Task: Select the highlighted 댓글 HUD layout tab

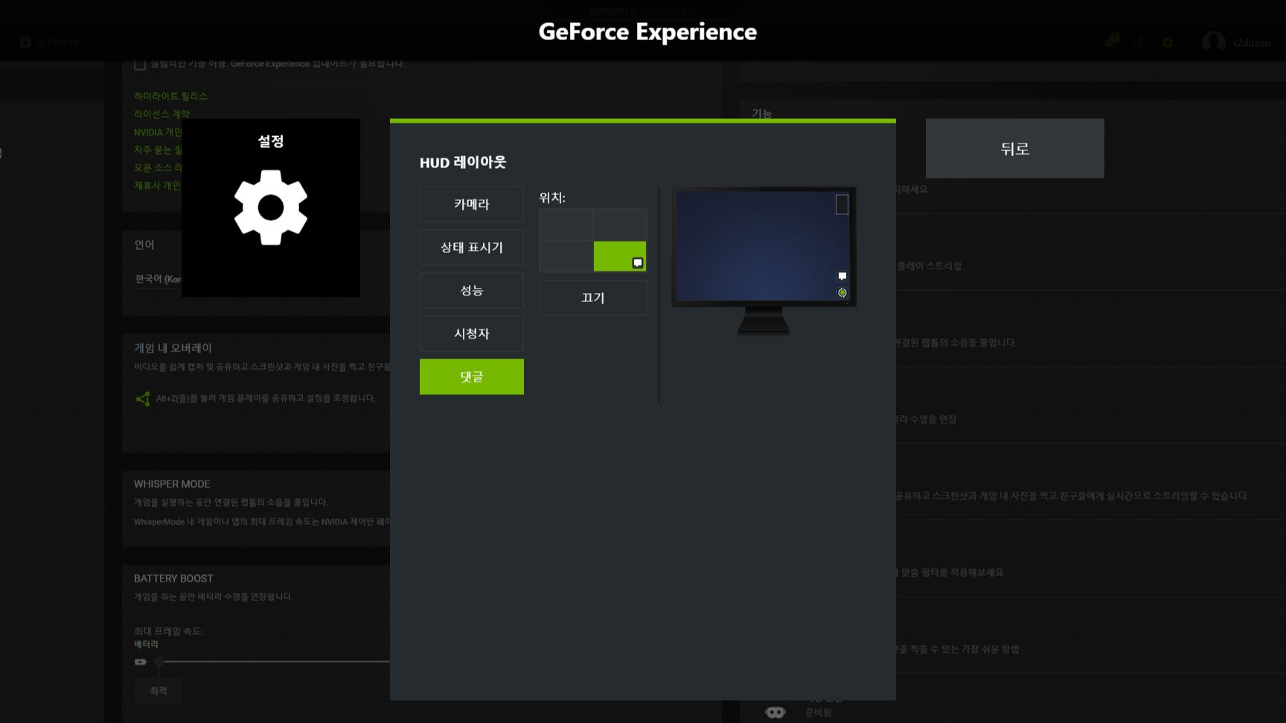Action: [x=472, y=376]
